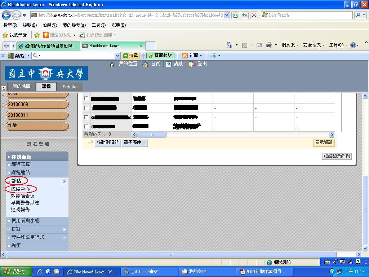Click the Refresh page icon
369x277 pixels.
245,15
